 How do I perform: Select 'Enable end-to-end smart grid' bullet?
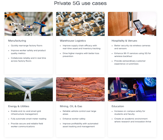26,112
